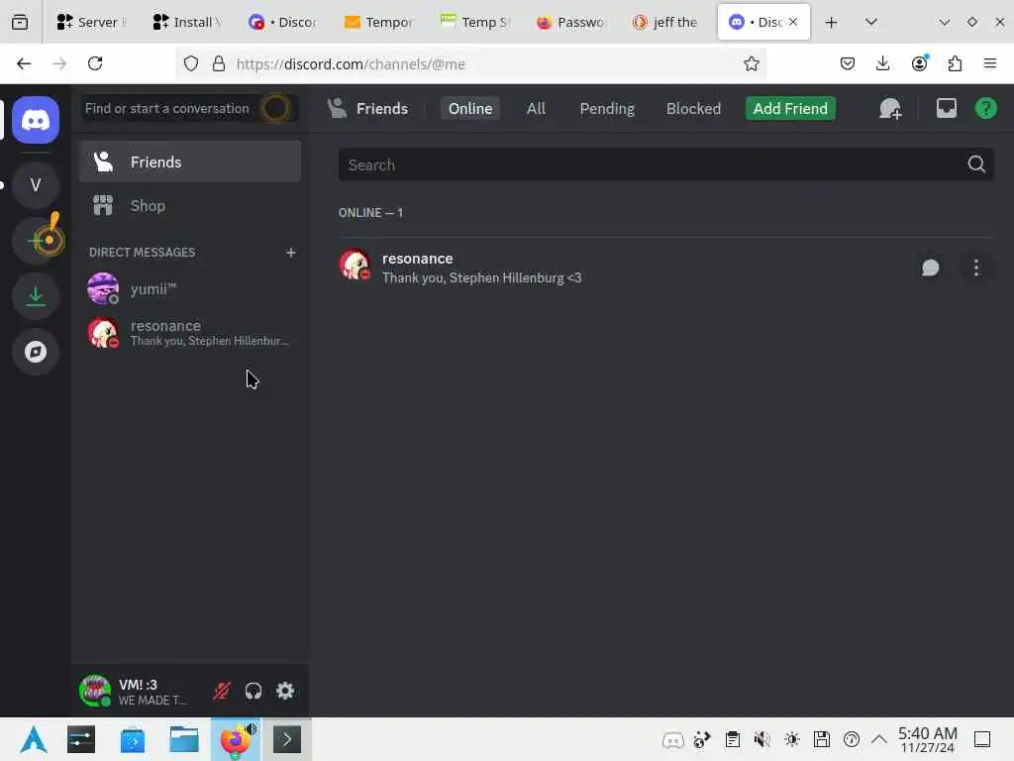Open brightness tray icon
This screenshot has height=761, width=1014.
[791, 739]
